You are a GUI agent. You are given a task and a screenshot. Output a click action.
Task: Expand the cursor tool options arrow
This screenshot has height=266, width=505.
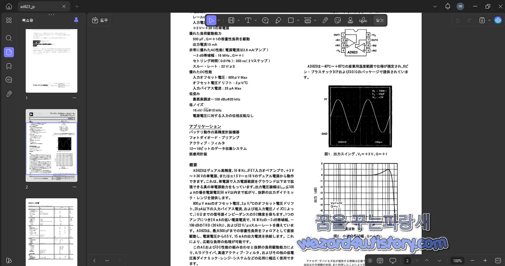pos(219,20)
